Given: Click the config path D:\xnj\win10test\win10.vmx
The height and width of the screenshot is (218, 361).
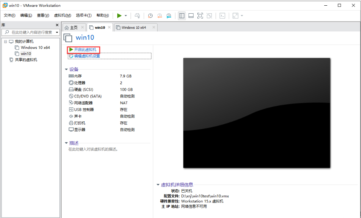Looking at the screenshot, I should [x=205, y=196].
